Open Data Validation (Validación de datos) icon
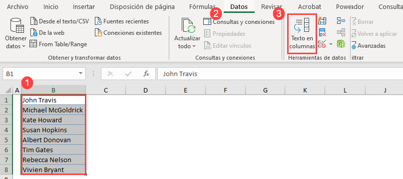 click(322, 45)
